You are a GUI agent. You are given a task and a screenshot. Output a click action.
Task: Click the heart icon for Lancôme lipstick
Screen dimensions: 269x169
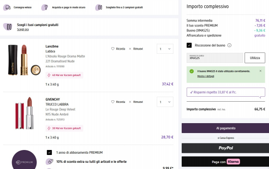tap(113, 49)
